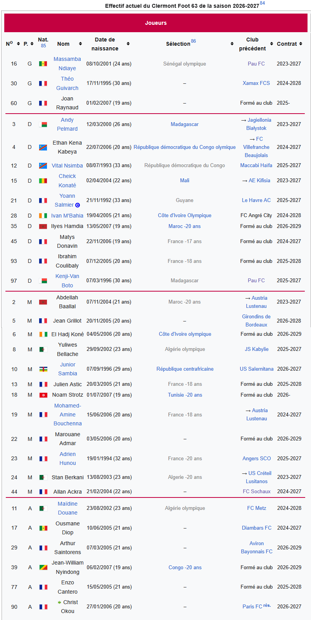Viewport: 311px width, 620px height.
Task: Click Ivory Coast flag beside Ivan M'Bahia
Action: (x=43, y=216)
